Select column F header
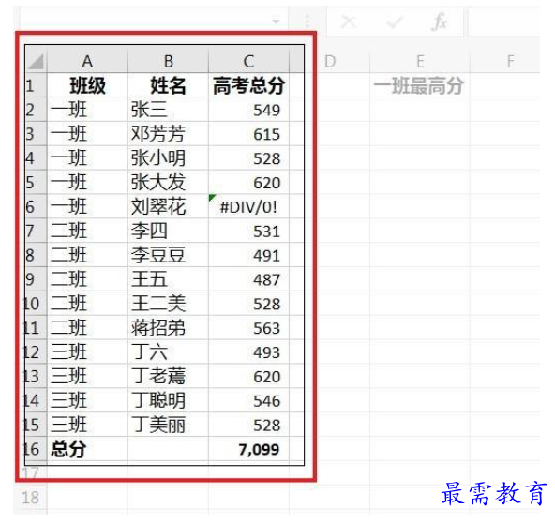The image size is (555, 523). click(x=510, y=62)
